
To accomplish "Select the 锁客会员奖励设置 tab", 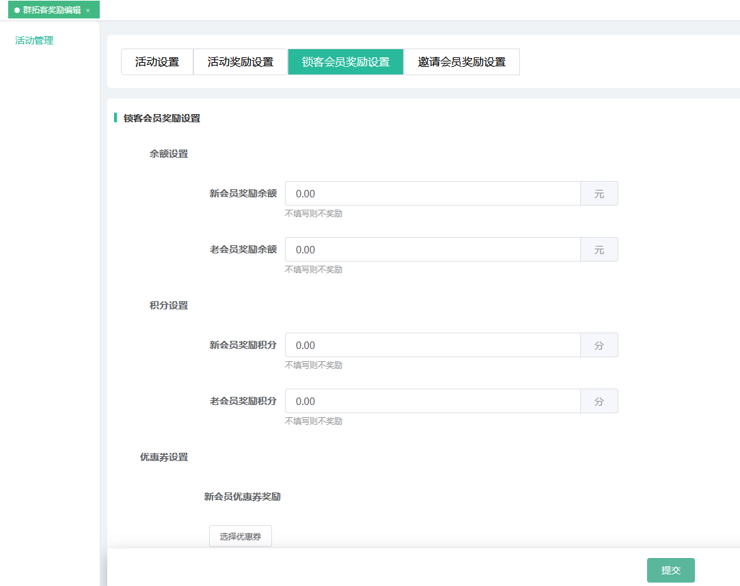I will [x=346, y=62].
